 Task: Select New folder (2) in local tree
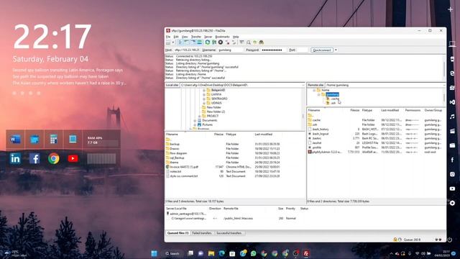[x=216, y=112]
